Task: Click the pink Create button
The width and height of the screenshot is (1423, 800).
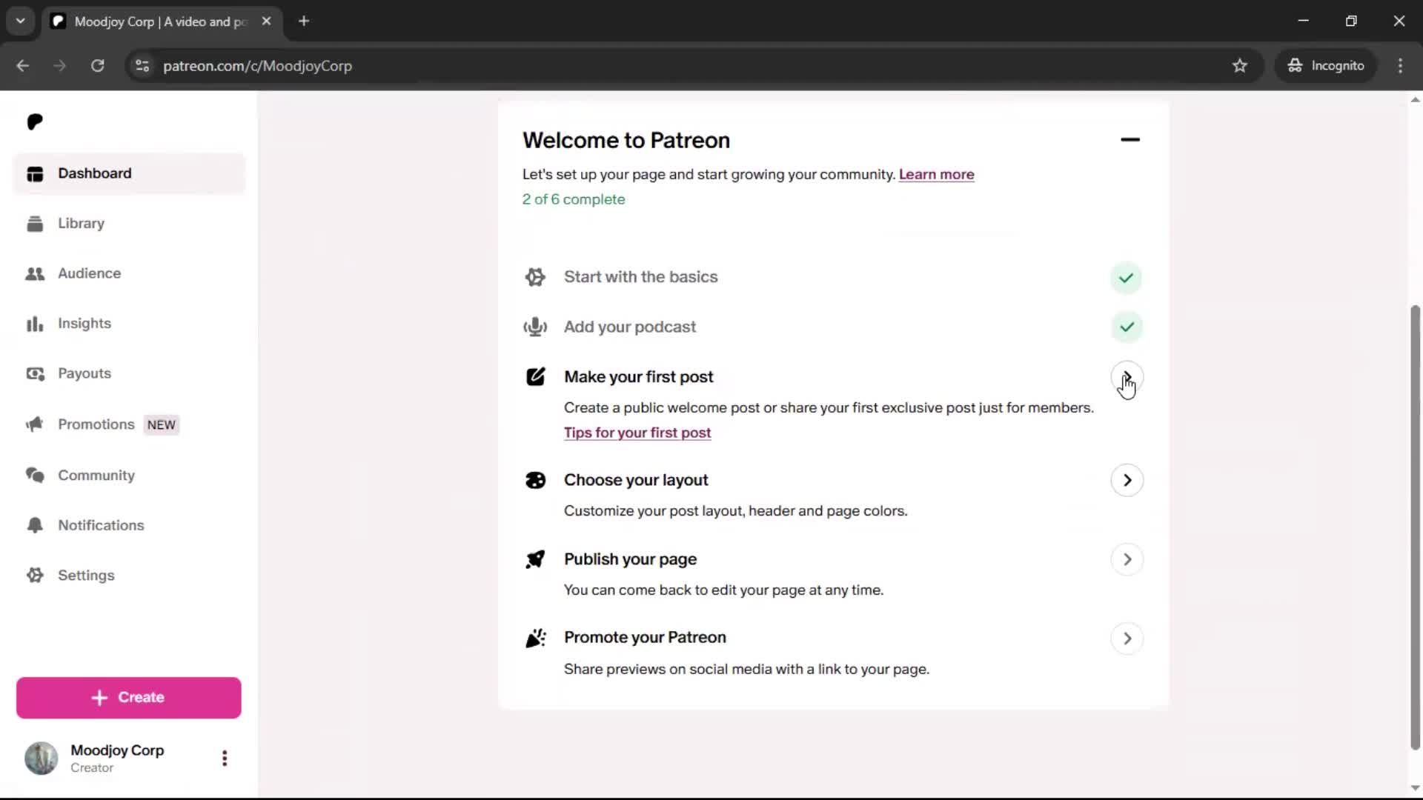Action: [x=129, y=698]
